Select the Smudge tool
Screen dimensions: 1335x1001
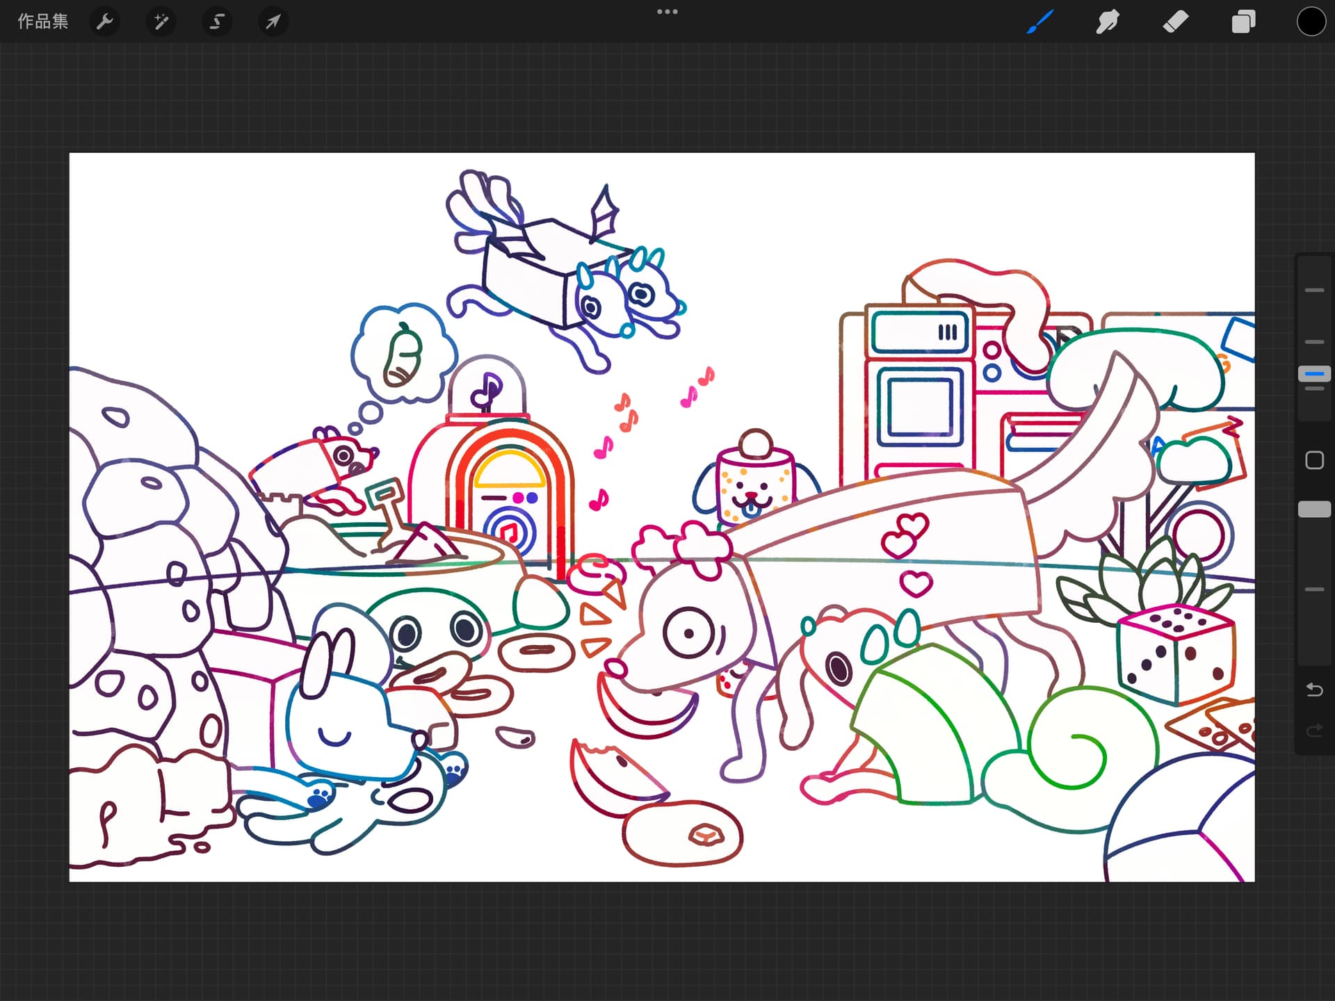pos(1108,22)
